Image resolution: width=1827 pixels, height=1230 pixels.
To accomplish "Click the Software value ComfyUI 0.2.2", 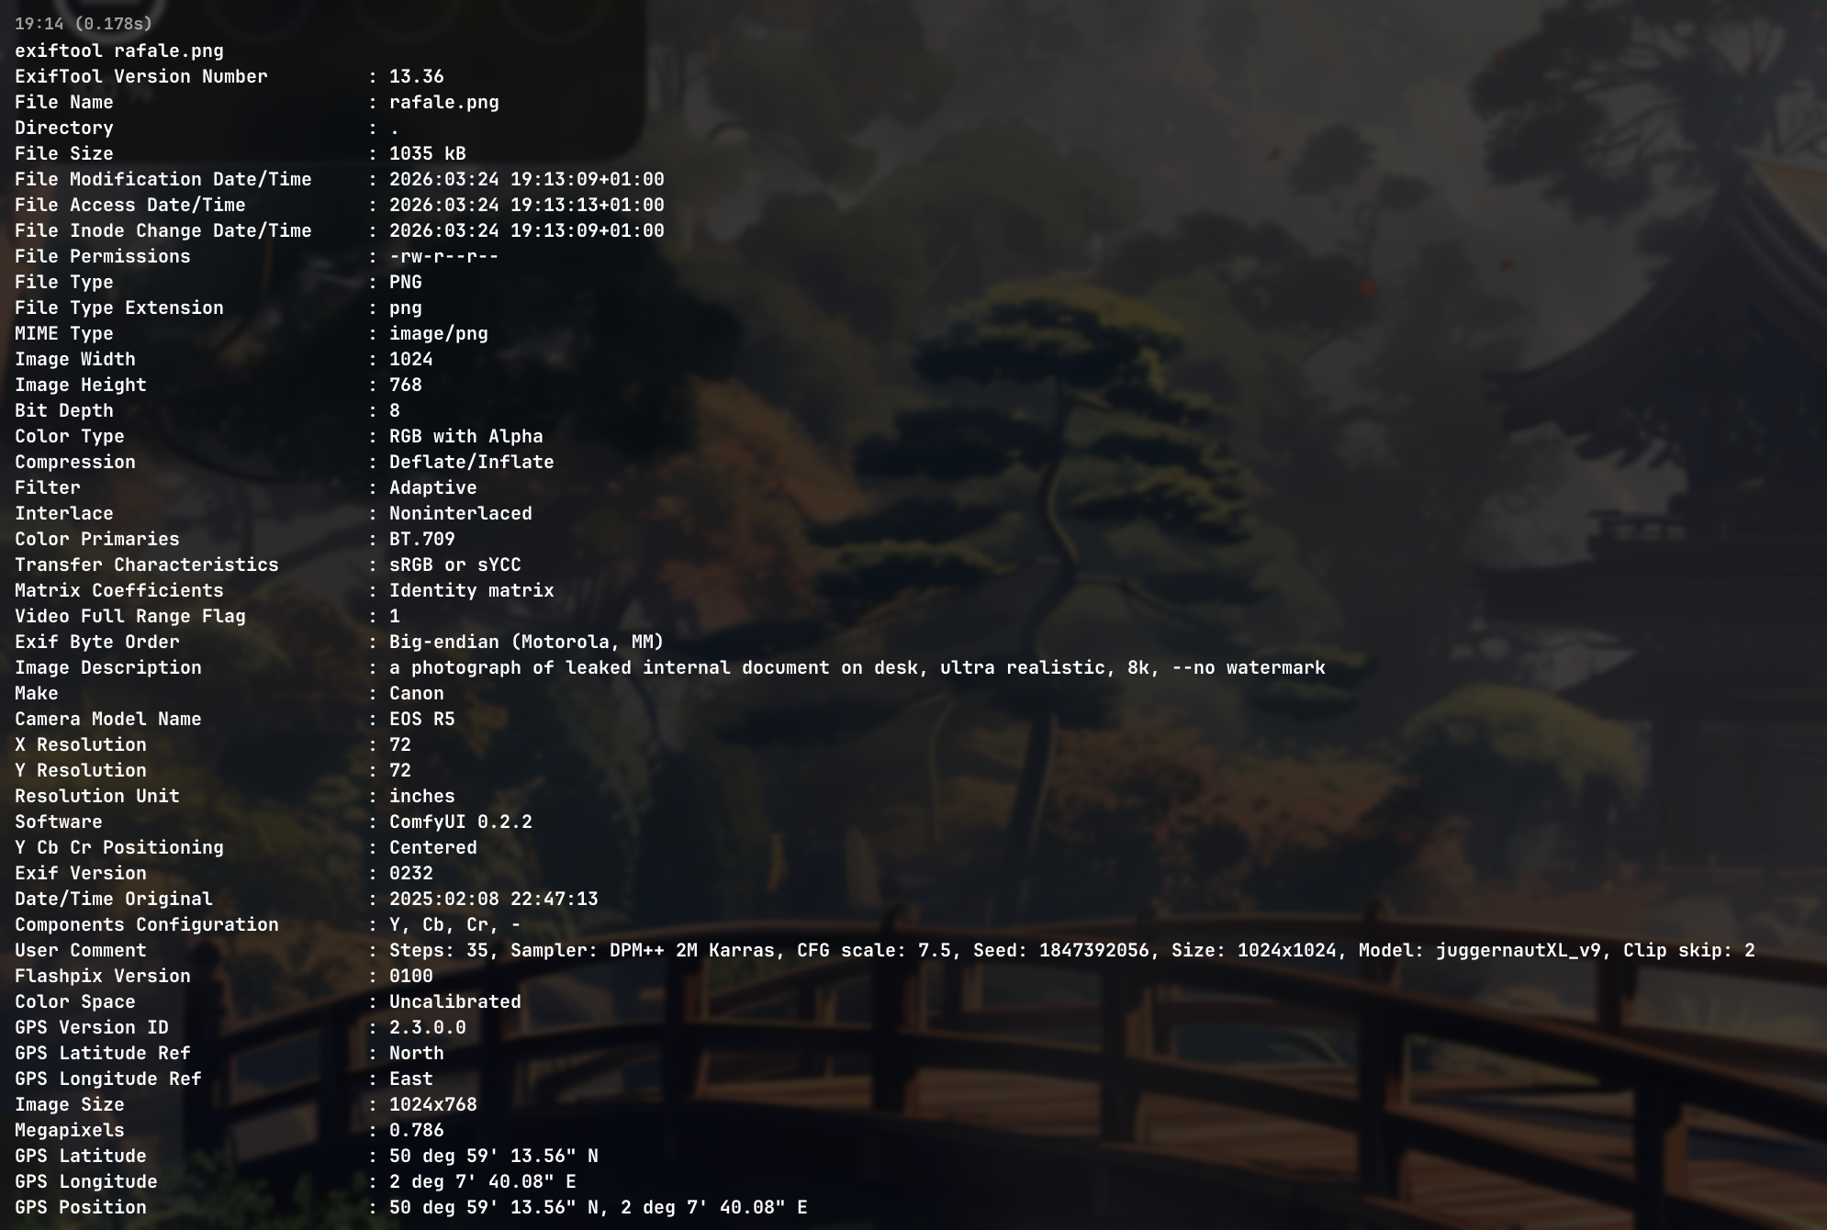I will point(461,822).
